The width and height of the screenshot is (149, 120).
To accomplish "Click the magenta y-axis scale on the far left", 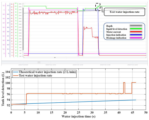I will click(x=4, y=30).
